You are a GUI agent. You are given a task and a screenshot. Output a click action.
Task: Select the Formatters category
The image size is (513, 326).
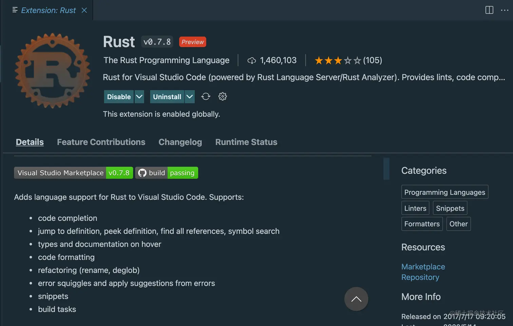[422, 224]
